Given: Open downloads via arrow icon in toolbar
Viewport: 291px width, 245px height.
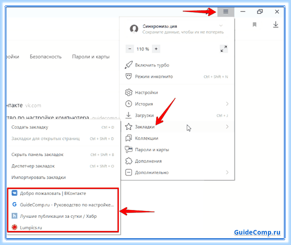Looking at the screenshot, I should coord(275,25).
